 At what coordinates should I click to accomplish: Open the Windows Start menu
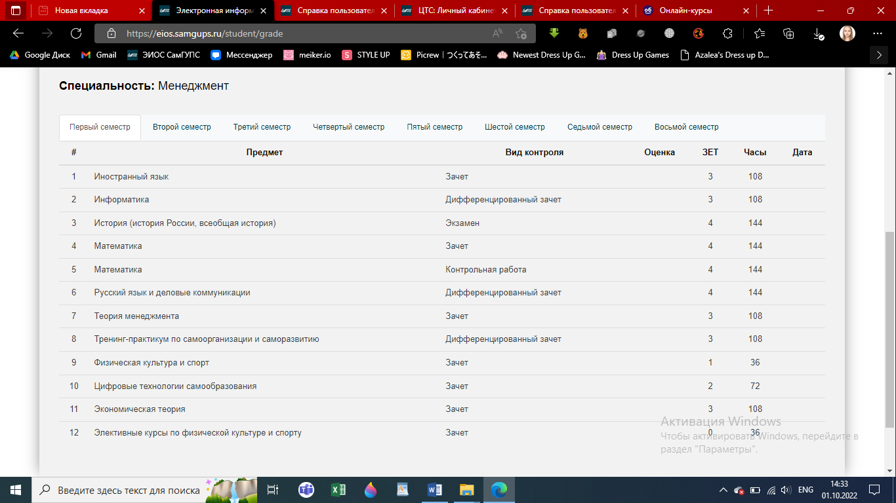16,490
